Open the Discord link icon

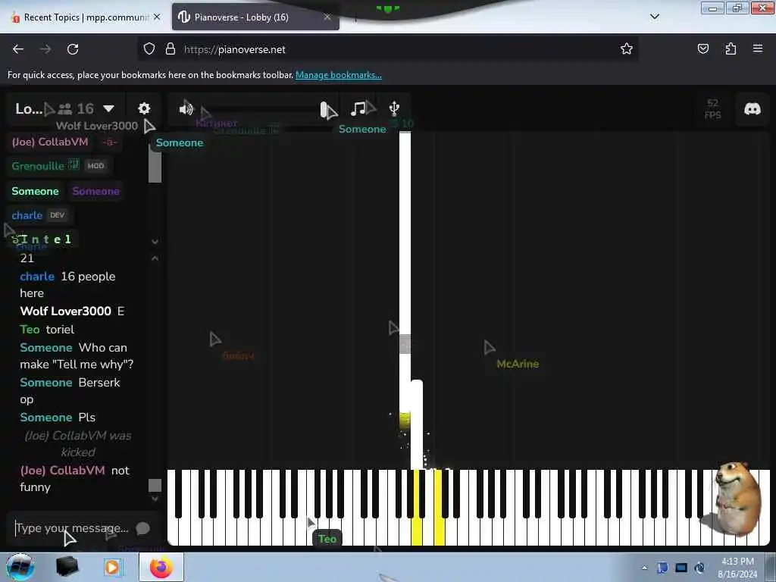click(x=753, y=109)
